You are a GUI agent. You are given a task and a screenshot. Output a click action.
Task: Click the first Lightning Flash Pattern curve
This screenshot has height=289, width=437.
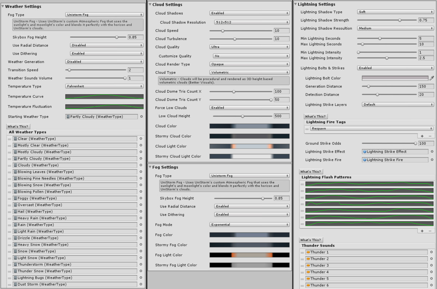tap(369, 184)
